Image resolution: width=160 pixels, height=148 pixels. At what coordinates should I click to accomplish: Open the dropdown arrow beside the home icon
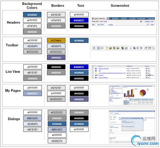143,22
